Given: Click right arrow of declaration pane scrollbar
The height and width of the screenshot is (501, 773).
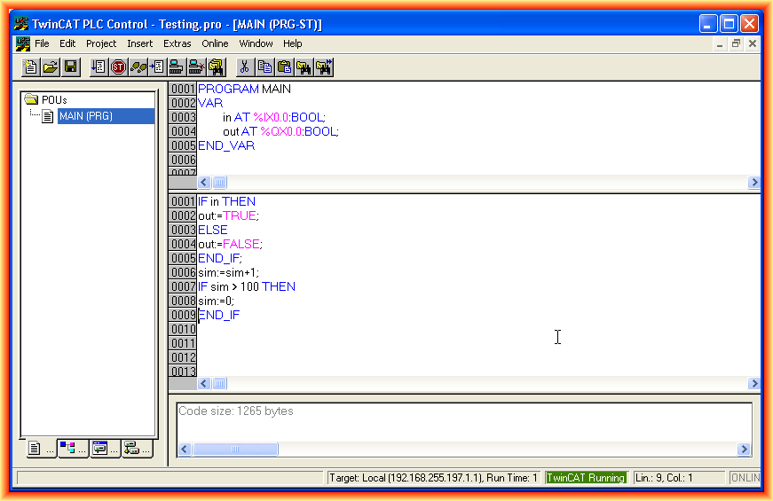Looking at the screenshot, I should pos(753,182).
